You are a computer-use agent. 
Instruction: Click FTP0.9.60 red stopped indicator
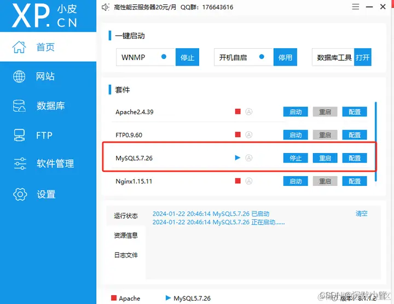coord(237,135)
